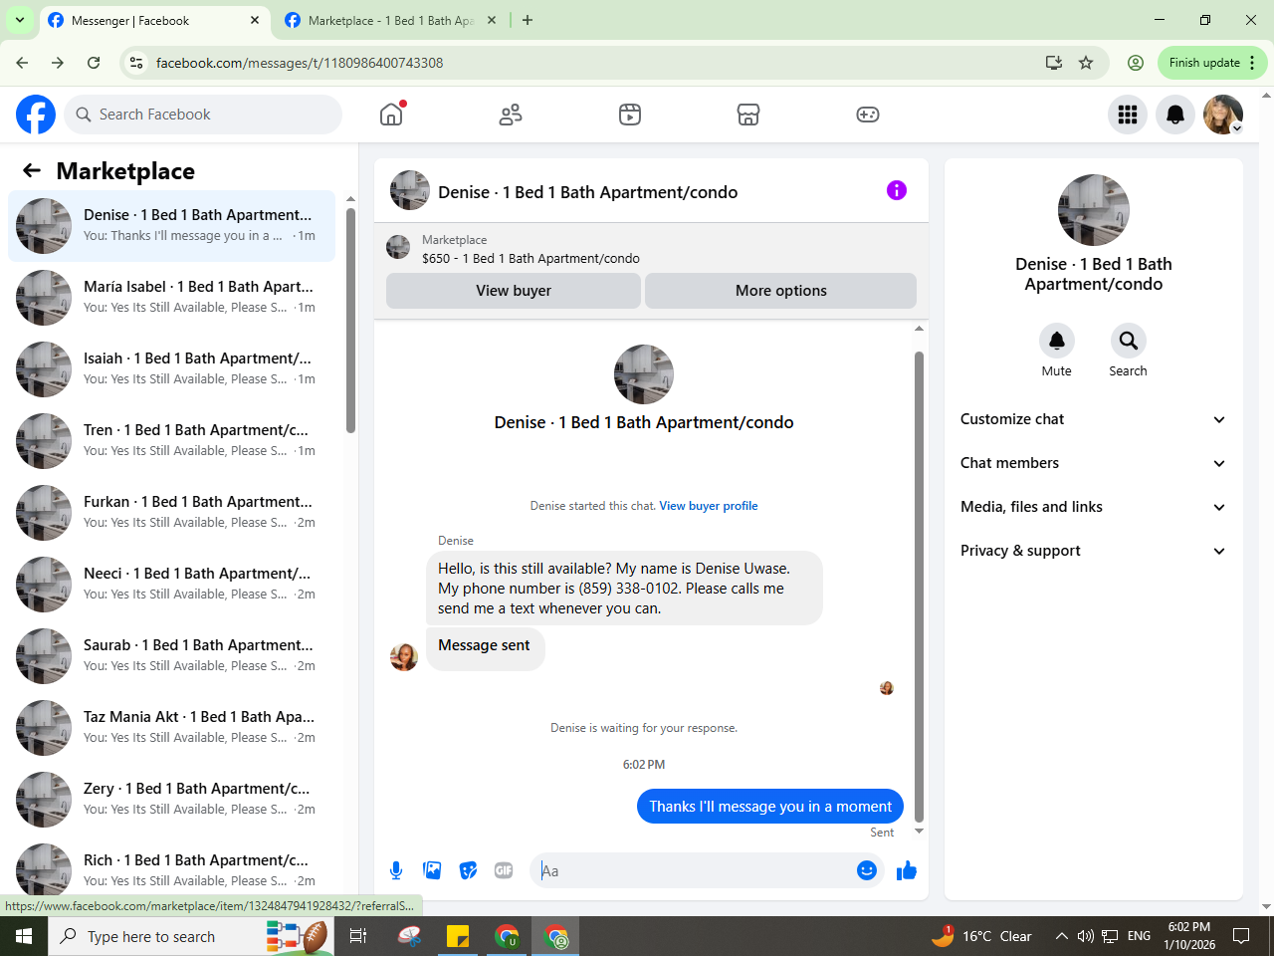Expand Customize chat section
Viewport: 1274px width, 956px height.
point(1093,419)
